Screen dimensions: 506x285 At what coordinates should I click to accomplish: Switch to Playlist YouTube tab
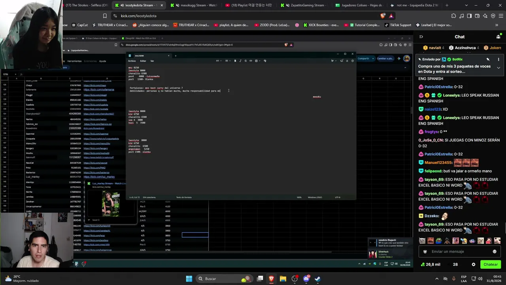248,5
